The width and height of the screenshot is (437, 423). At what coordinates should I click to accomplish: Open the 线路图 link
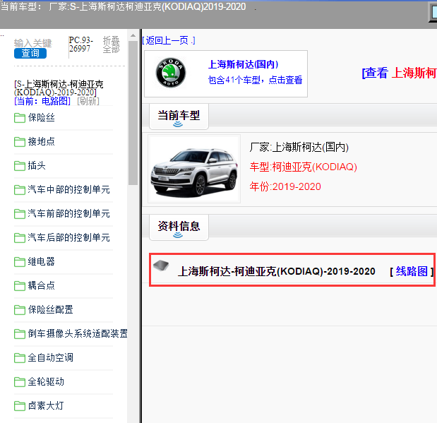(412, 271)
